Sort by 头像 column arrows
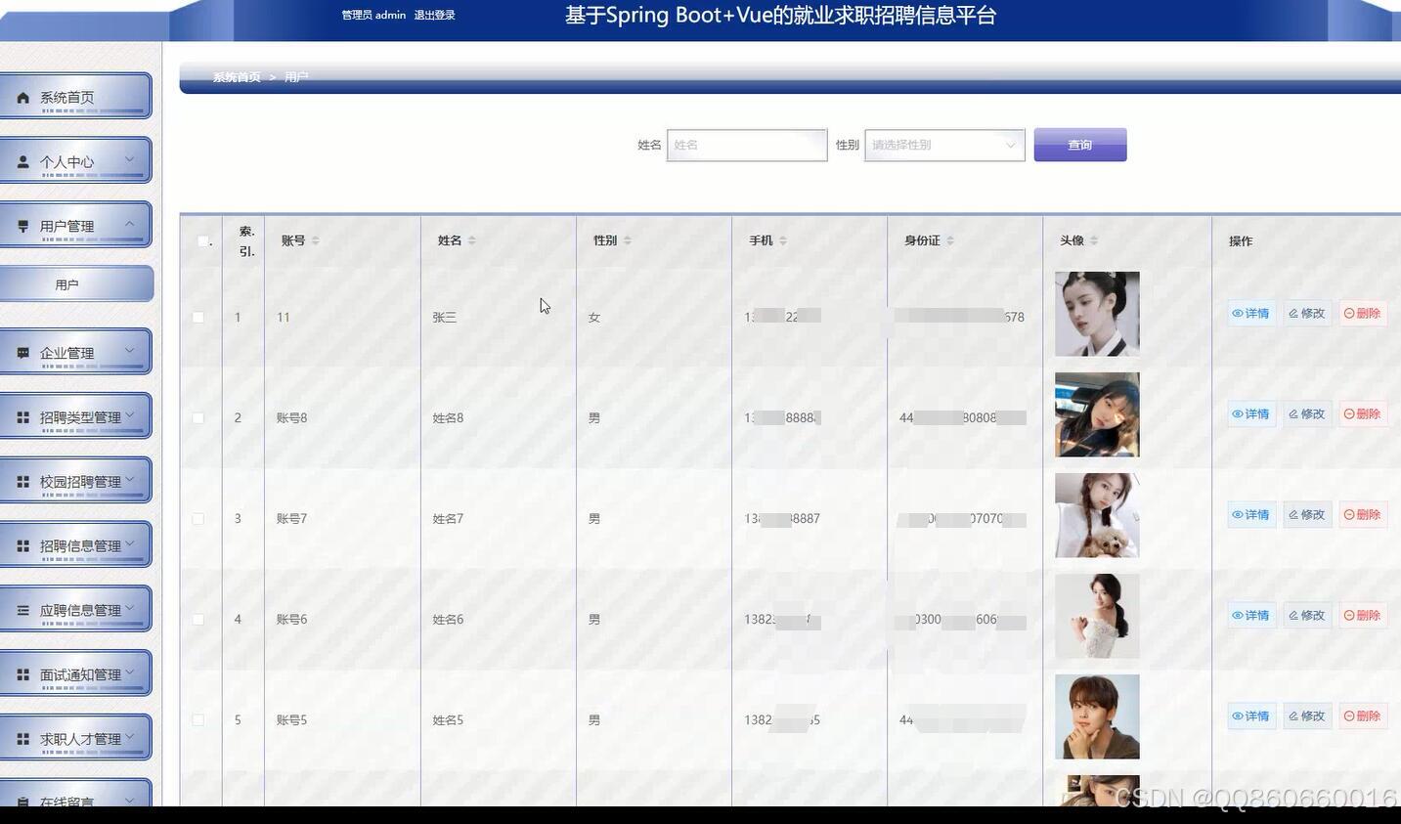 (1093, 240)
